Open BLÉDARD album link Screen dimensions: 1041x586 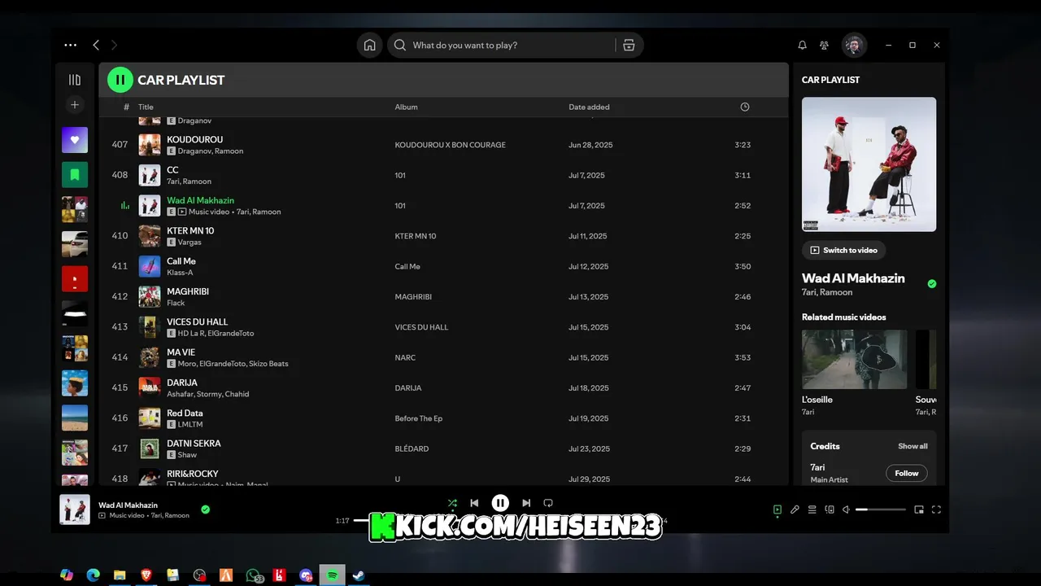coord(412,449)
